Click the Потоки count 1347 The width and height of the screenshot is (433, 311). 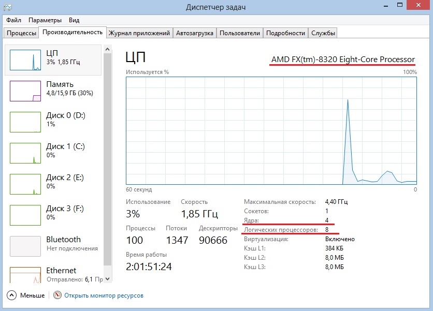(x=177, y=240)
